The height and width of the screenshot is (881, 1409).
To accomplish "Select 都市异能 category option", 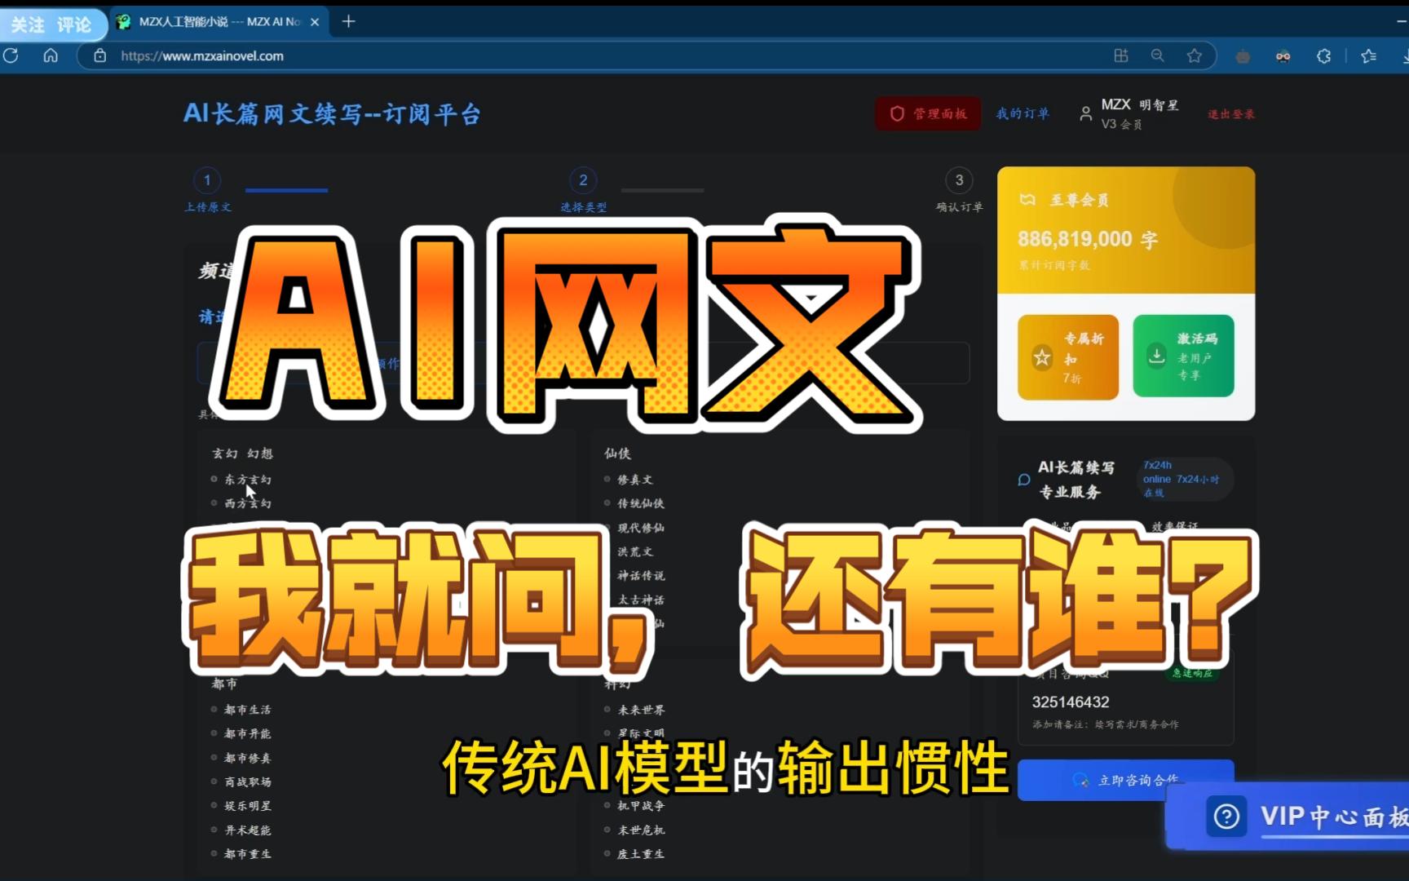I will [x=241, y=733].
